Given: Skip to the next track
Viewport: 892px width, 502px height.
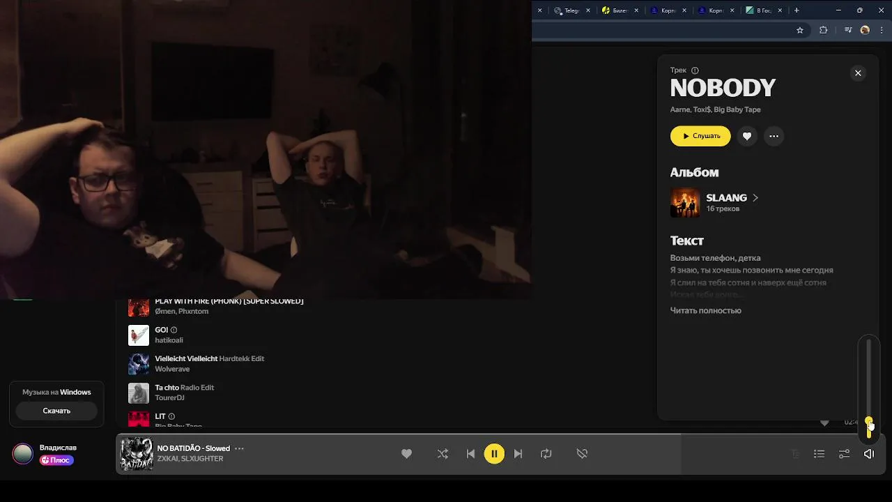Looking at the screenshot, I should [x=518, y=454].
